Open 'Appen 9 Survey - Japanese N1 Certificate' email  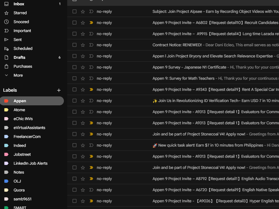(173, 67)
